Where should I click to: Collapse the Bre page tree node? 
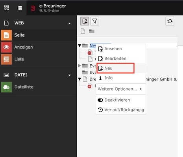pyautogui.click(x=79, y=79)
